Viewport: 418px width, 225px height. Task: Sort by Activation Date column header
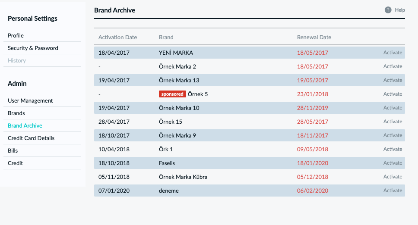tap(117, 37)
